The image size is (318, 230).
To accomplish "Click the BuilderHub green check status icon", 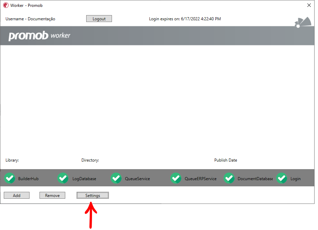I will point(10,178).
